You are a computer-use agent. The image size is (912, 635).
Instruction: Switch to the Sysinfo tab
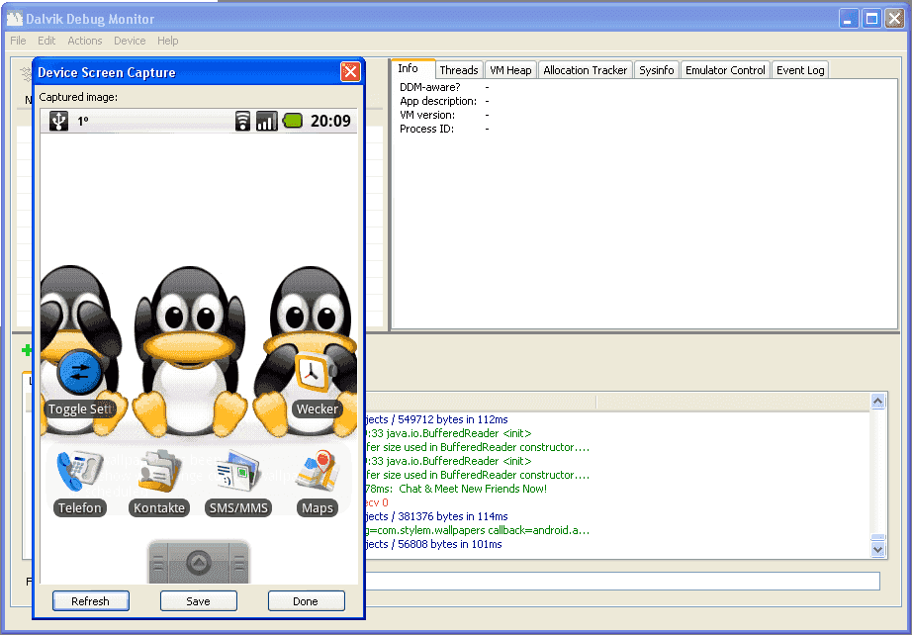click(656, 70)
